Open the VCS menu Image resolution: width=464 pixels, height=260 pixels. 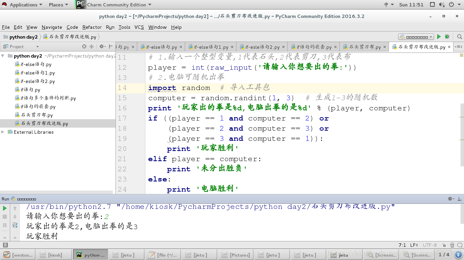(x=139, y=27)
